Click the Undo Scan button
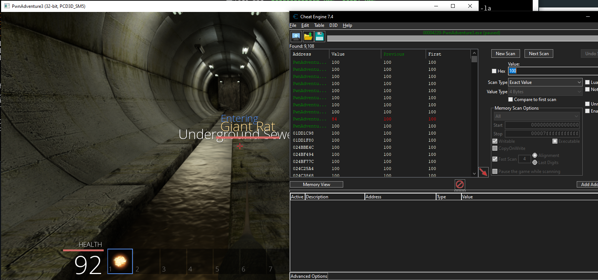Image resolution: width=598 pixels, height=280 pixels. [589, 54]
